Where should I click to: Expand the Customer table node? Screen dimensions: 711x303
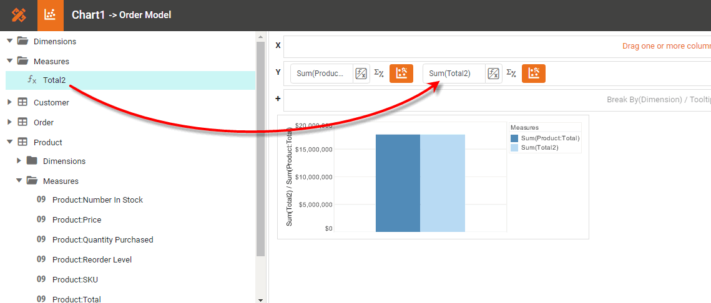click(x=10, y=102)
